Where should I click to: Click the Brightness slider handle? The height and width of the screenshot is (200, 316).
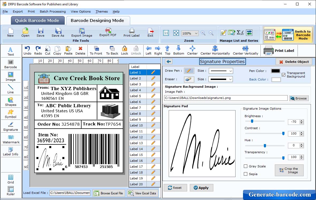coord(252,121)
